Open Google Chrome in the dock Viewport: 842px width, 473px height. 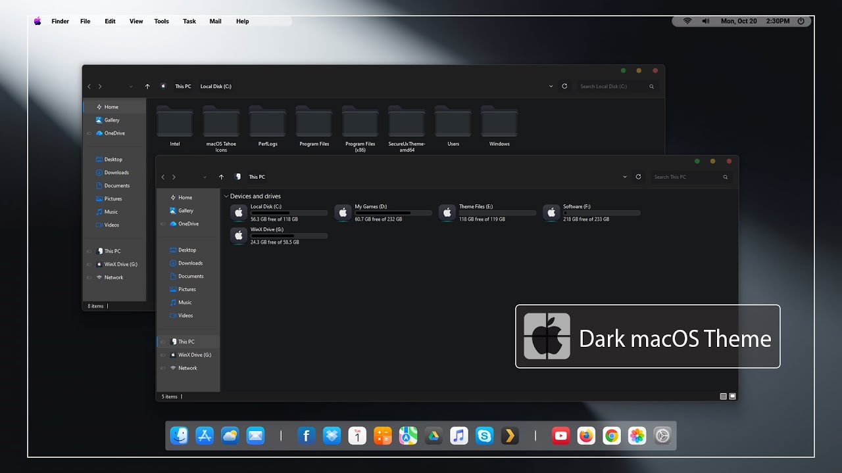click(x=612, y=436)
